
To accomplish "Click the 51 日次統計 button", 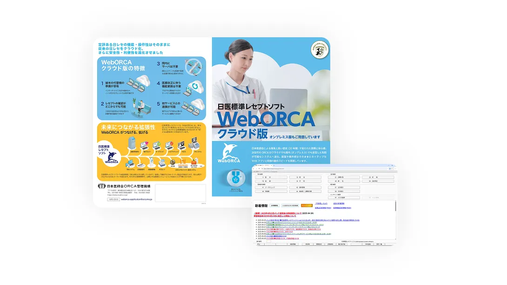I will (x=344, y=187).
